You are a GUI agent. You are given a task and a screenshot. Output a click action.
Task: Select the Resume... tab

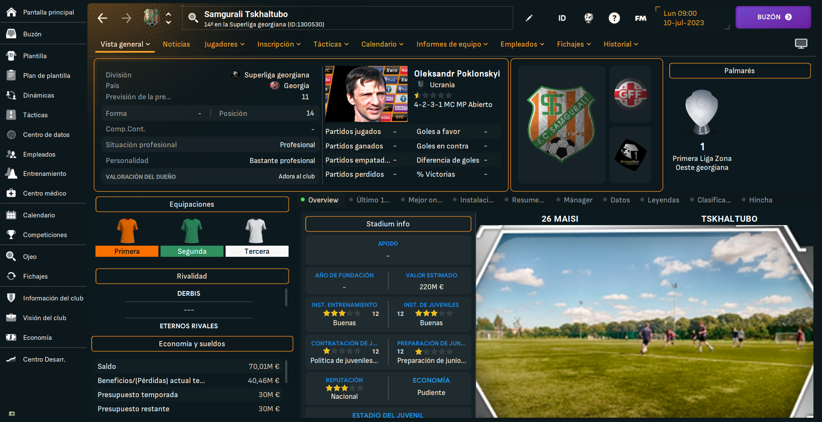coord(524,200)
